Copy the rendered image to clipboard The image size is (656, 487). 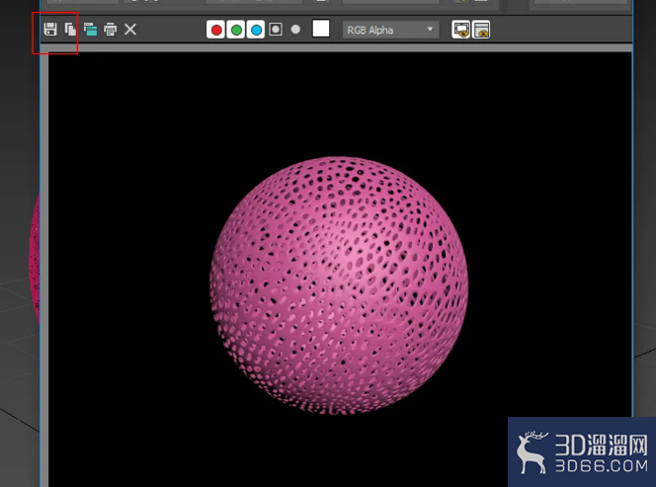click(x=70, y=30)
